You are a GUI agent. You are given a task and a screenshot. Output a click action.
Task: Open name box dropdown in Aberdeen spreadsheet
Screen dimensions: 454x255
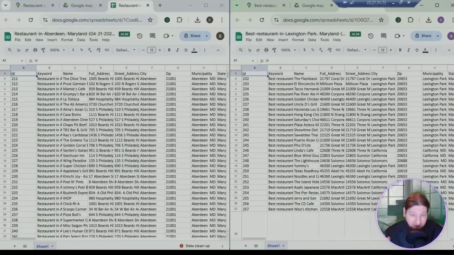click(22, 61)
